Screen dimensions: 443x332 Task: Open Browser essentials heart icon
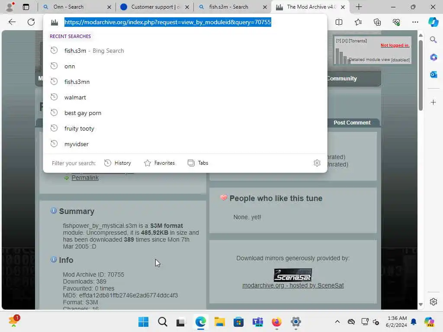[x=396, y=22]
